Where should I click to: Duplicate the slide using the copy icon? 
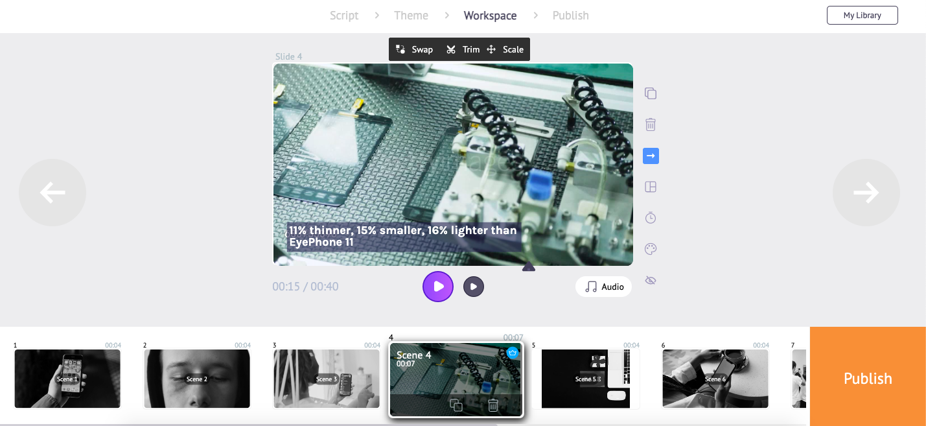click(651, 93)
